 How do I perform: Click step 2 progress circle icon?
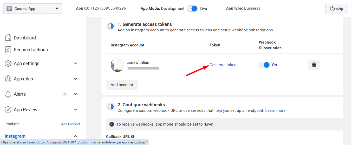point(111,107)
